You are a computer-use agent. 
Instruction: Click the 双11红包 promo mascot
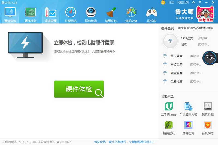[205, 14]
